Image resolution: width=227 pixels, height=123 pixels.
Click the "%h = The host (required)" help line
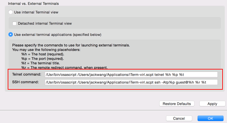click(43, 54)
